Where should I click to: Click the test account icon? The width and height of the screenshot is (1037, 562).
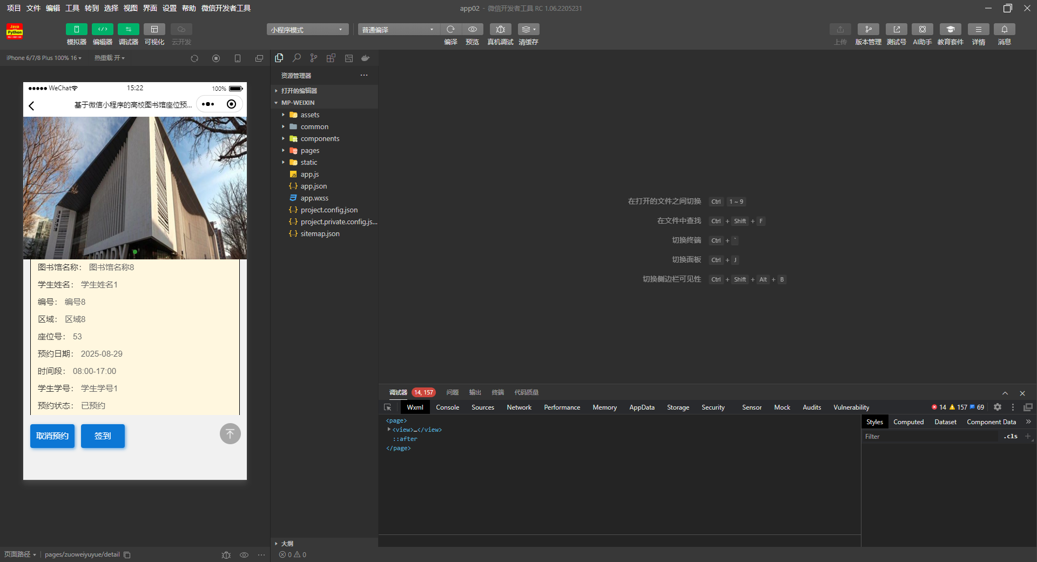(896, 29)
